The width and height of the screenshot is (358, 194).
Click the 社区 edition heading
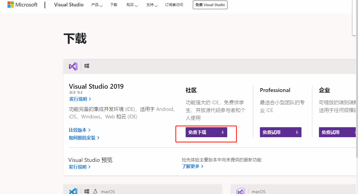[x=191, y=90]
